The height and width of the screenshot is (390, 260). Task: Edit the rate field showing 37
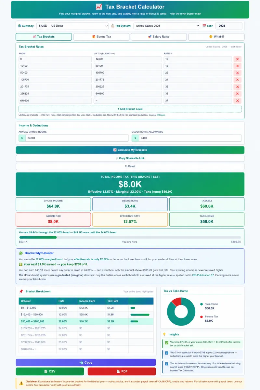click(x=198, y=101)
